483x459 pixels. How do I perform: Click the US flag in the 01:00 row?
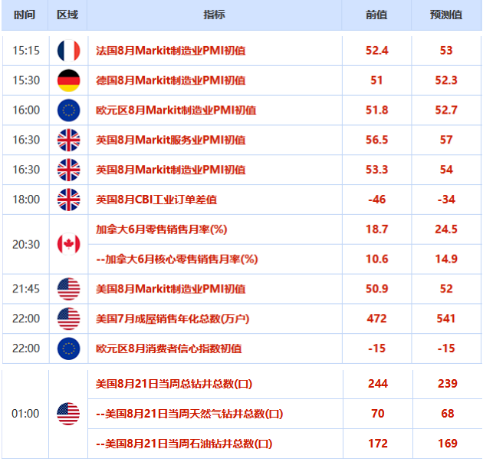click(68, 414)
